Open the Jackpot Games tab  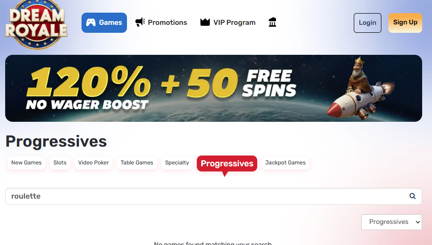(x=285, y=163)
